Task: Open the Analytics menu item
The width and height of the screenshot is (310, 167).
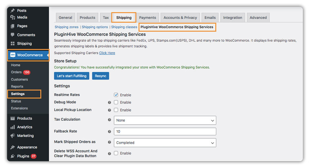Action: pyautogui.click(x=25, y=127)
